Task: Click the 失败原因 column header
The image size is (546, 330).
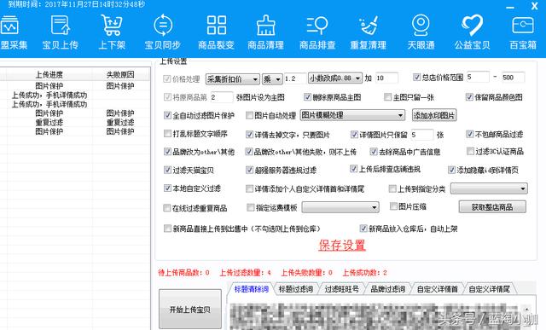Action: [x=120, y=74]
